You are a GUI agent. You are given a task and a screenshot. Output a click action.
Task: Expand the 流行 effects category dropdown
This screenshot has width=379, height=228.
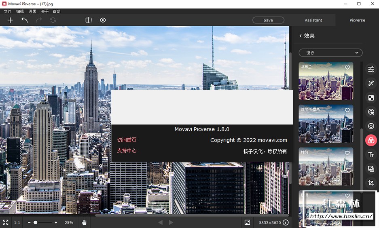(x=330, y=53)
